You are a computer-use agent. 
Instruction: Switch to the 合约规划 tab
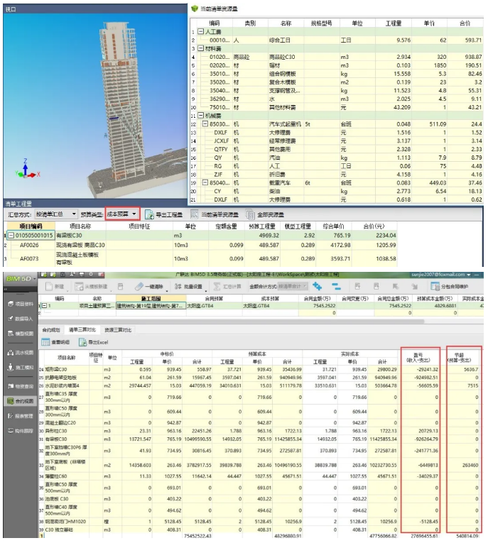tap(51, 329)
